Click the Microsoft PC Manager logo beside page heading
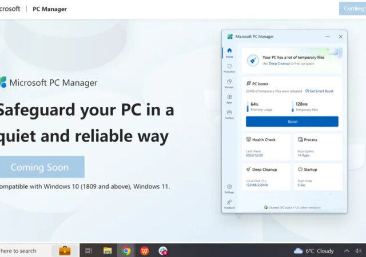This screenshot has width=366, height=257. 3,82
